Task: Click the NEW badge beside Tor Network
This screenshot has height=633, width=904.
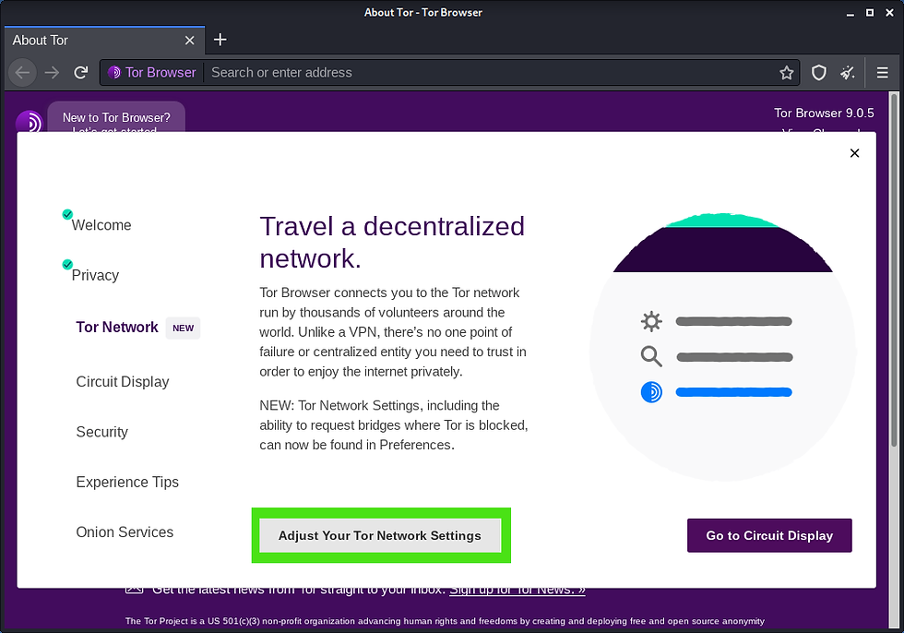Action: pyautogui.click(x=183, y=328)
